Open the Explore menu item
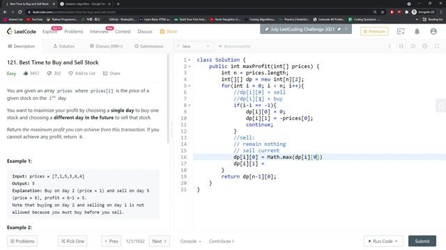Viewport: 446px width, 250px height. pyautogui.click(x=50, y=31)
